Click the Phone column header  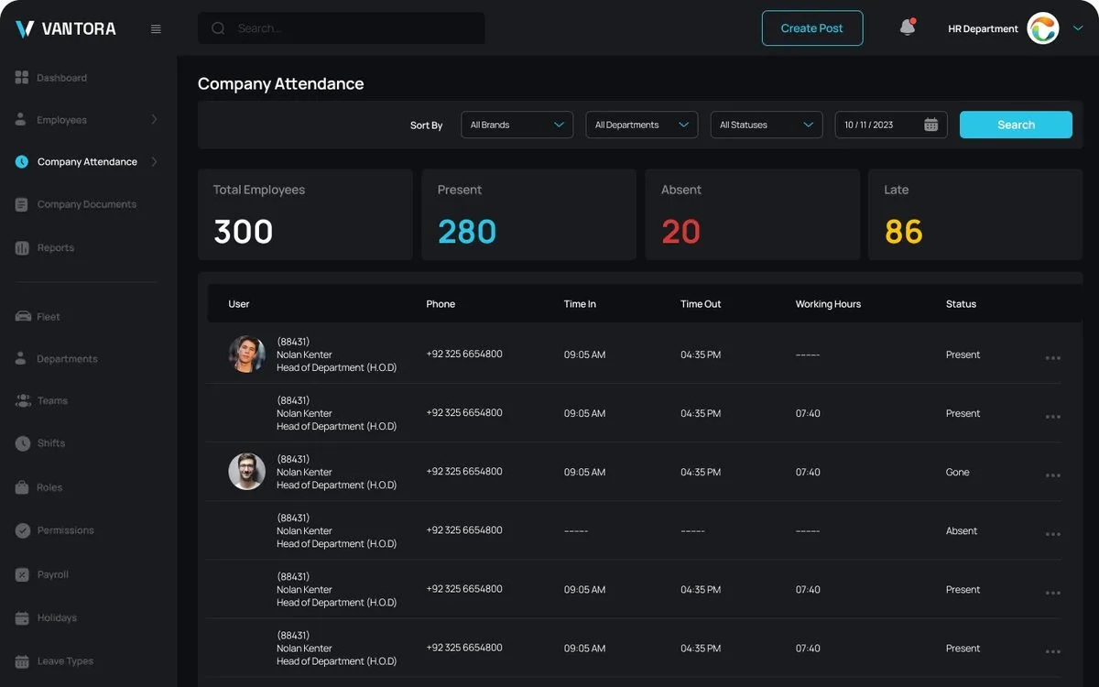(x=441, y=304)
